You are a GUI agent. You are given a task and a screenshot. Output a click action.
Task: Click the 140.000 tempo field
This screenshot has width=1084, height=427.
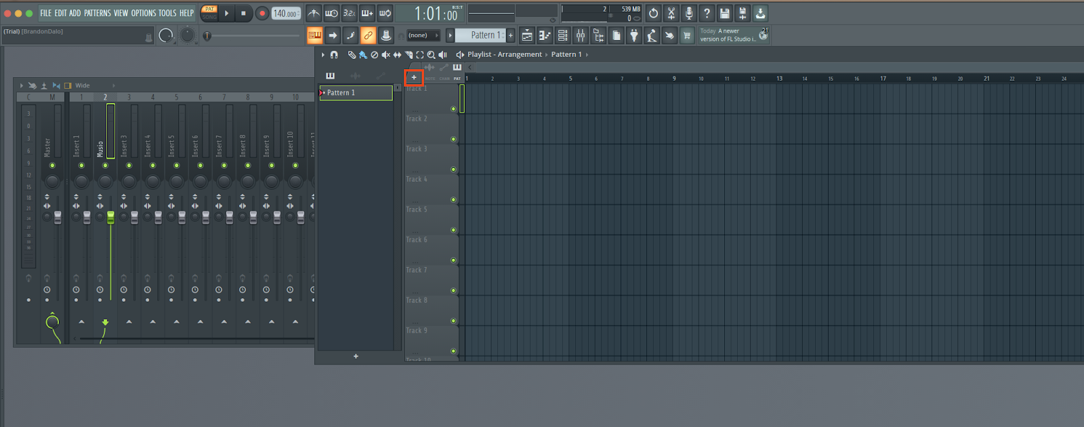tap(286, 13)
